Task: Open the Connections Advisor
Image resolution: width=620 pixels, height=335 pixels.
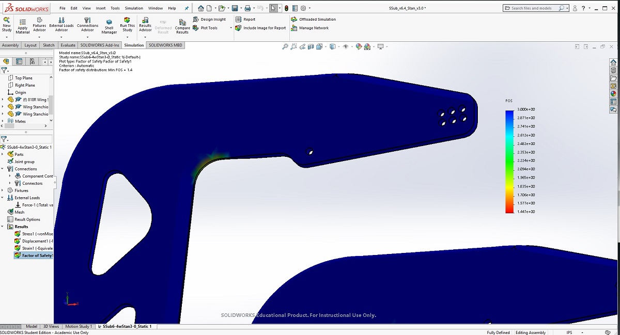Action: point(87,24)
